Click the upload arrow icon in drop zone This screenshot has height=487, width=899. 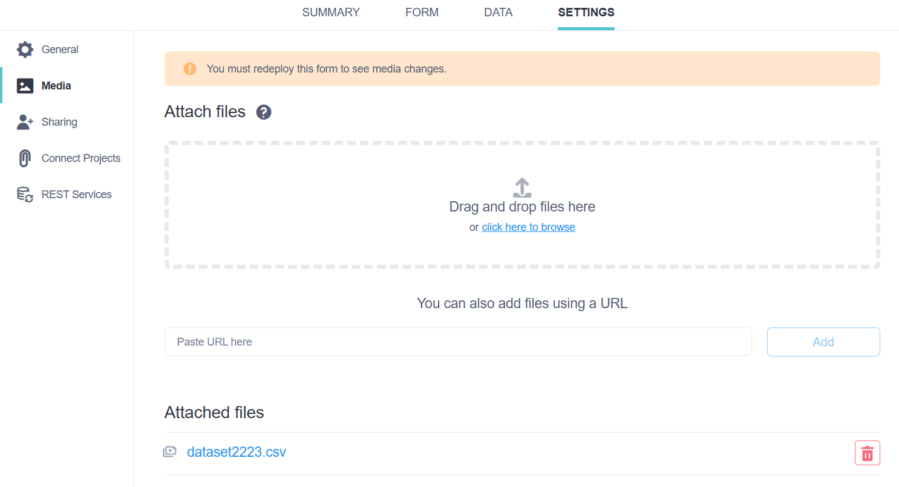[x=522, y=187]
